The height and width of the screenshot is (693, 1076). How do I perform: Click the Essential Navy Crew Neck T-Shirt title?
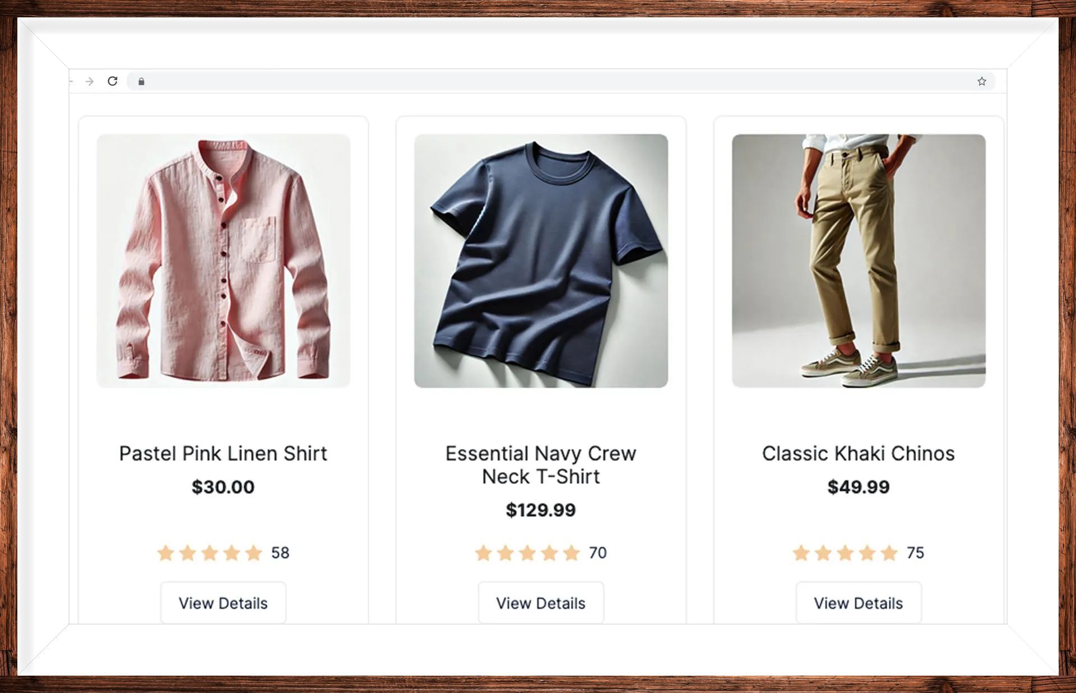(540, 465)
